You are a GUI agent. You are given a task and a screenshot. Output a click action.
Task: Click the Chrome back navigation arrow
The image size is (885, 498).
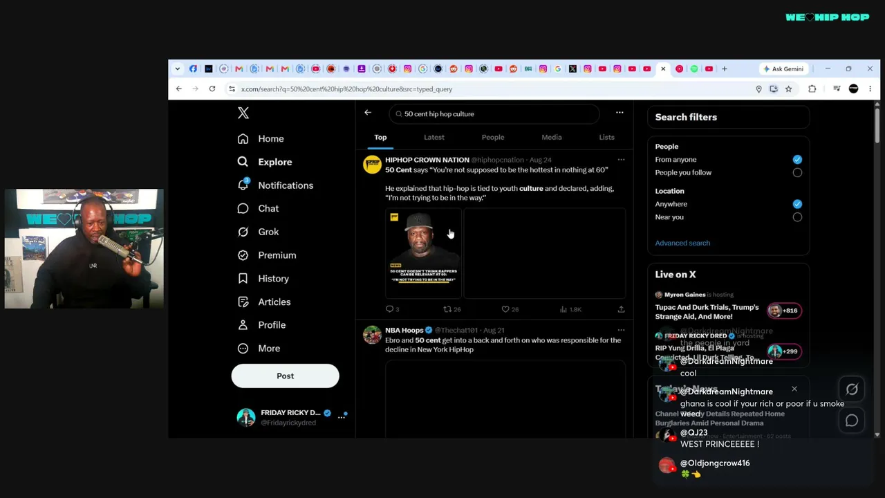(179, 89)
